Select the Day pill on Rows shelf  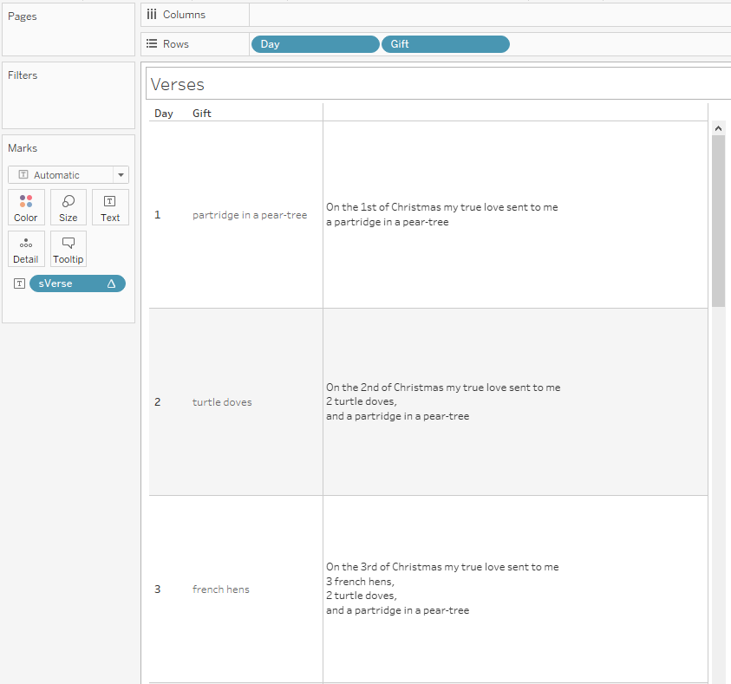pos(315,44)
